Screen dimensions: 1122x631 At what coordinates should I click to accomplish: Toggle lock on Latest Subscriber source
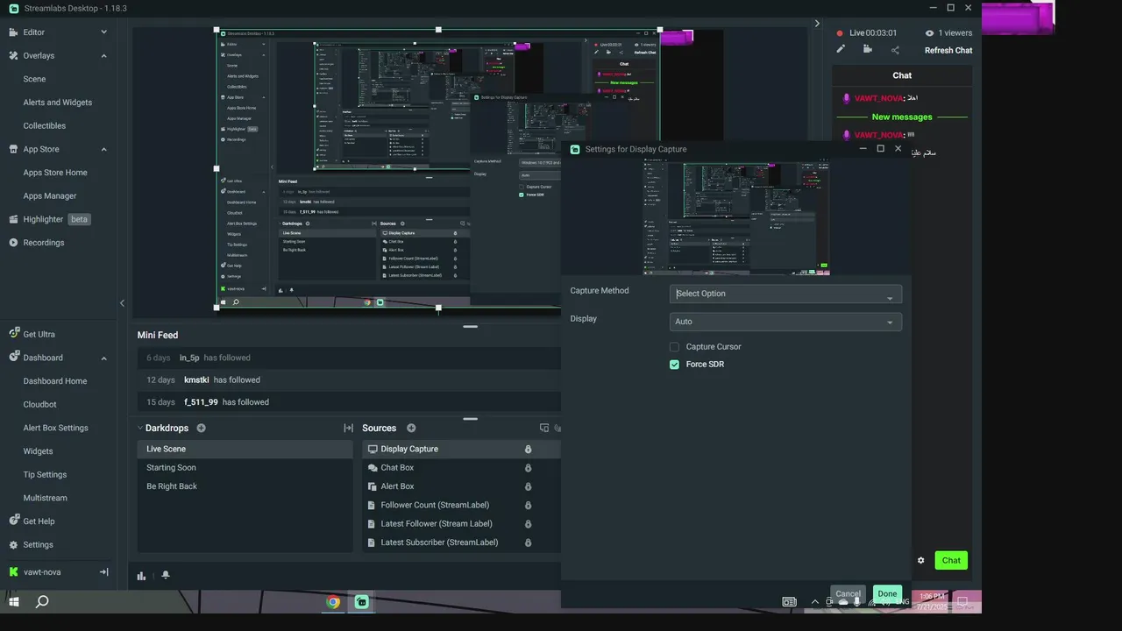(528, 542)
